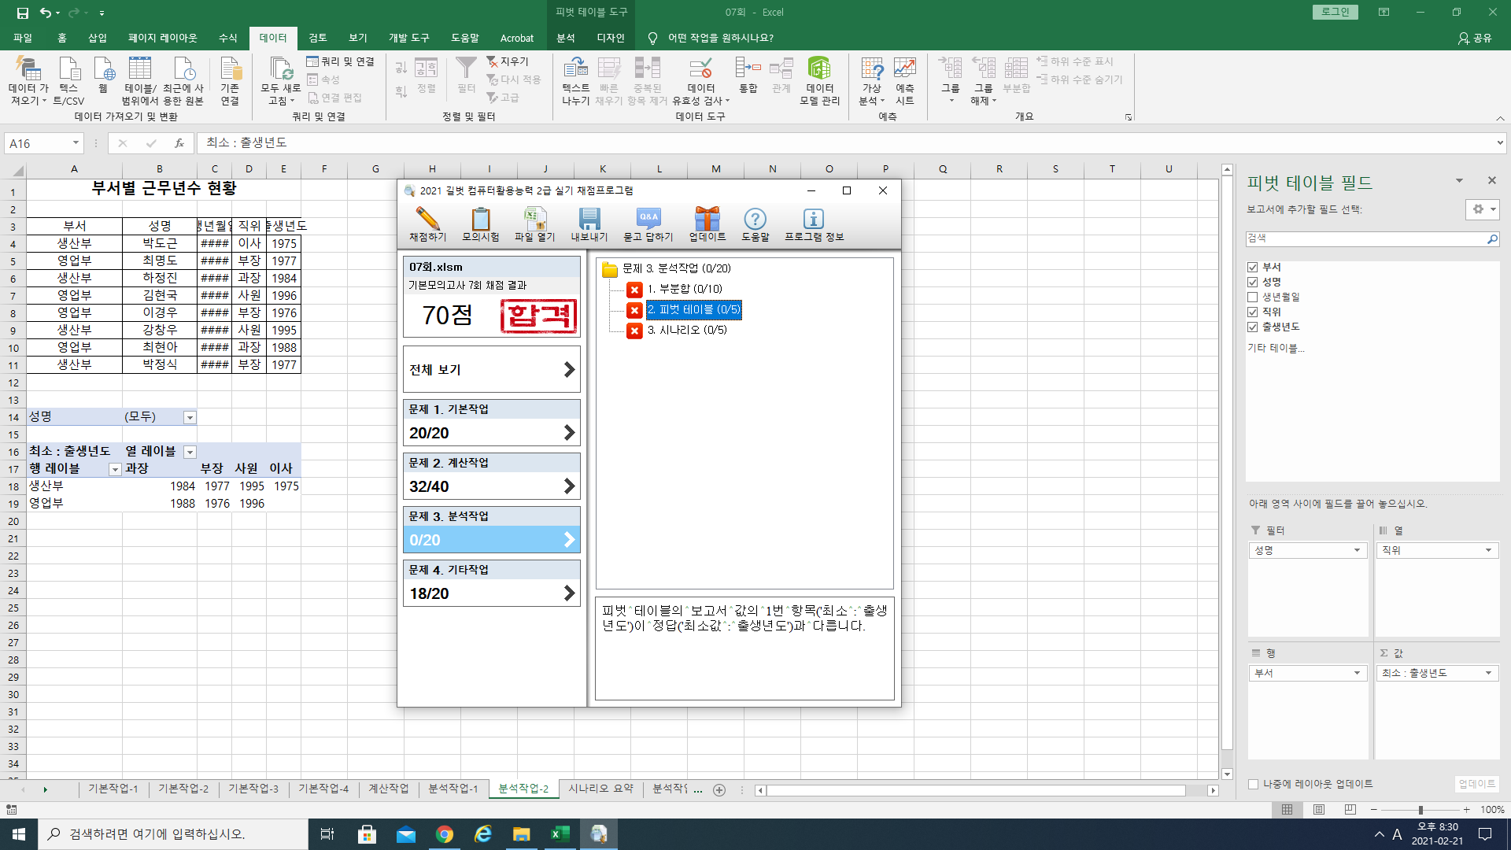Select the 3. 시나리오 (0/5) tree item
This screenshot has height=850, width=1511.
pyautogui.click(x=687, y=330)
